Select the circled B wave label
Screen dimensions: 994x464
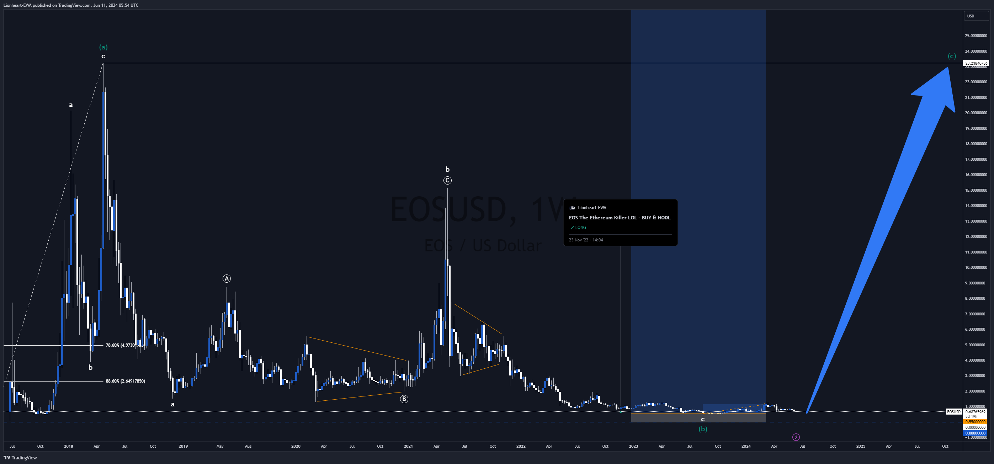[404, 399]
